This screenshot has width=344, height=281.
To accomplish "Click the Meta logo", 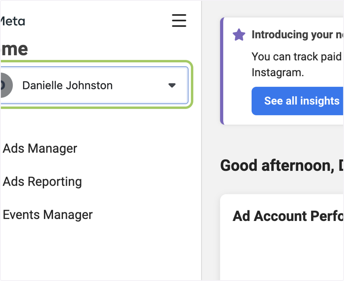I will pos(12,21).
